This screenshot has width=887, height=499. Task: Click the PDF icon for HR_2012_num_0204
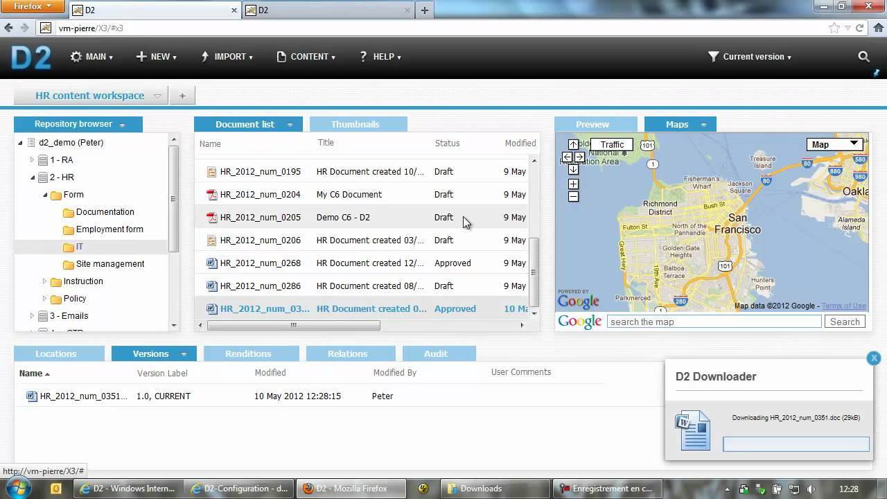point(212,195)
